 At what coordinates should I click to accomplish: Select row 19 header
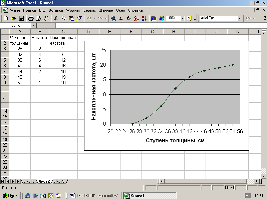pos(5,139)
